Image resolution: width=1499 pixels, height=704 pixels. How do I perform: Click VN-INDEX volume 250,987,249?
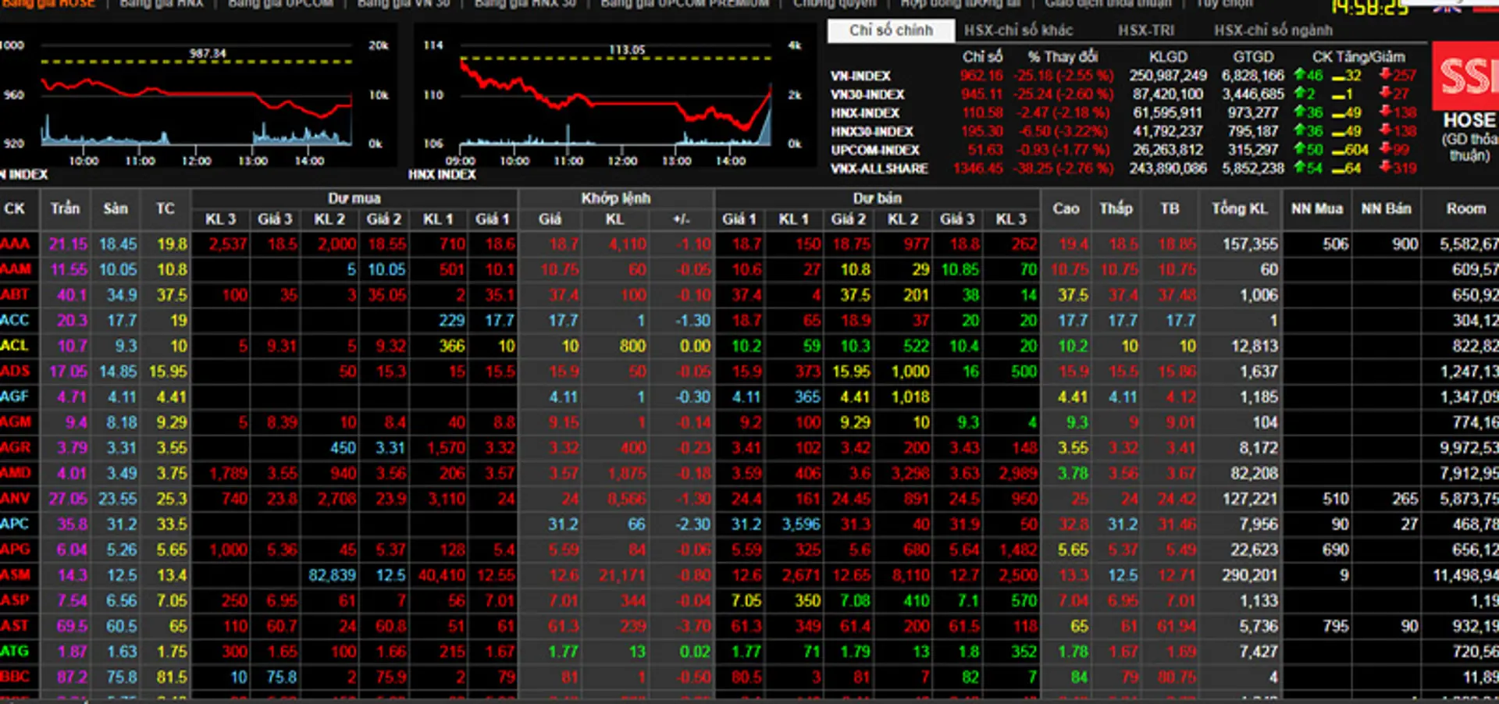[1168, 76]
